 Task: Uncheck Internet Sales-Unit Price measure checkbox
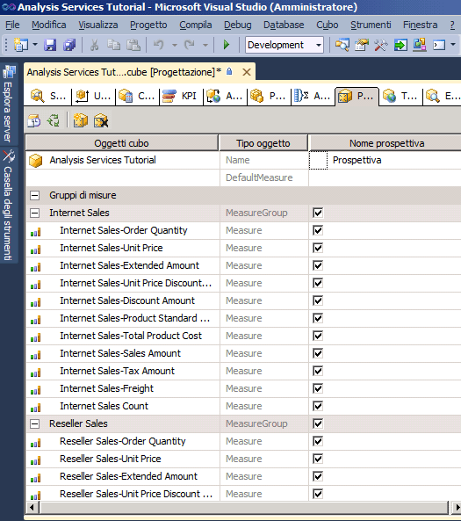click(x=318, y=248)
